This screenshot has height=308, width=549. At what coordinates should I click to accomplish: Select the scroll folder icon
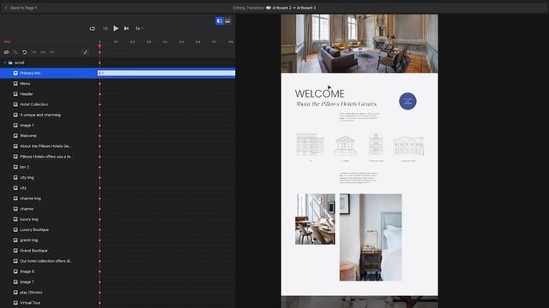(10, 62)
